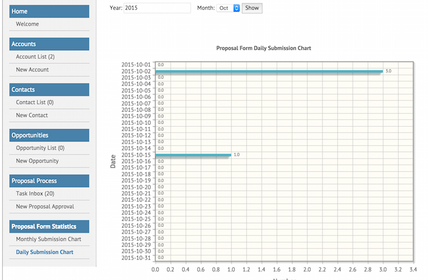Start a New Proposal Approval

tap(45, 207)
